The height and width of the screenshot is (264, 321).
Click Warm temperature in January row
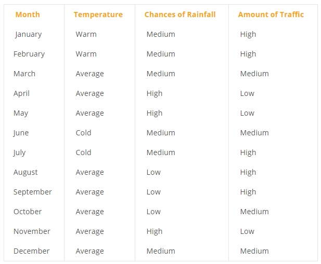pos(86,34)
